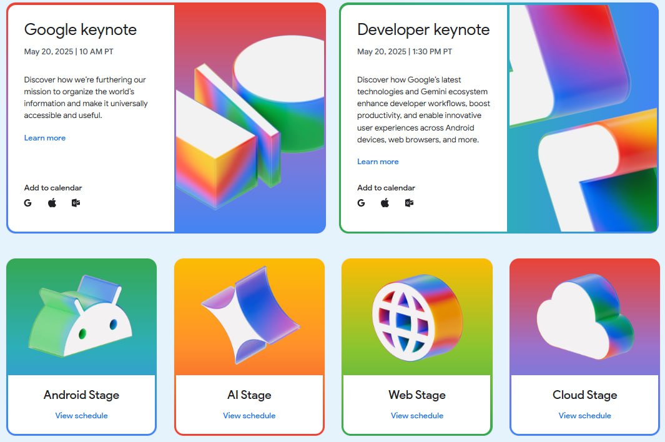
Task: Click the Android Stage title
Action: click(x=81, y=395)
